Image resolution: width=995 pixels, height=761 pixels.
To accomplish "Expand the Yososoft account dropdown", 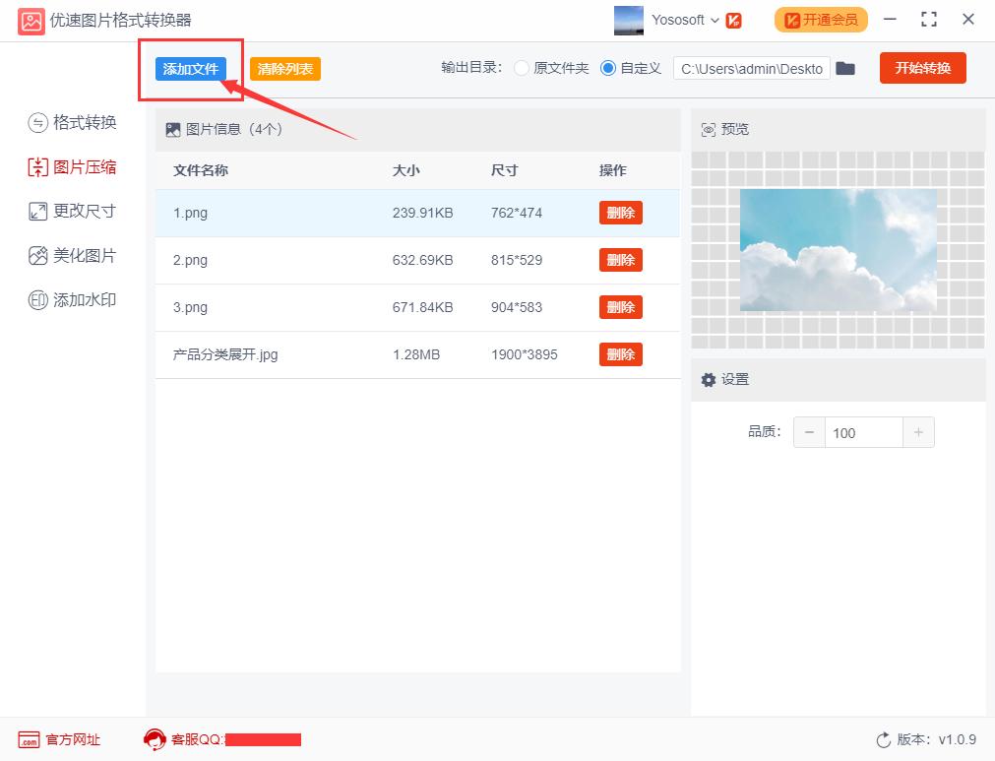I will pos(715,20).
